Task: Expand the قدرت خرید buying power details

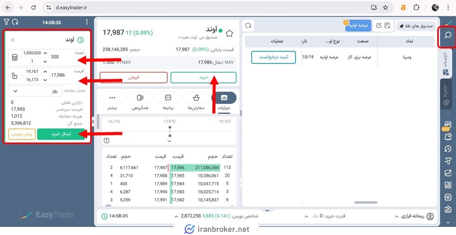Action: point(306,216)
